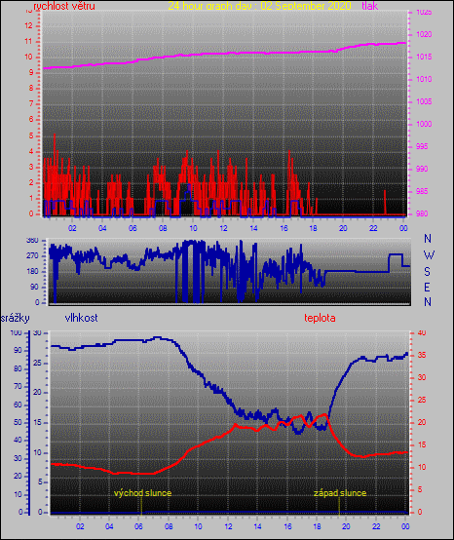Click the 'západ slunce' sunset marker text
The height and width of the screenshot is (540, 454).
click(x=340, y=493)
